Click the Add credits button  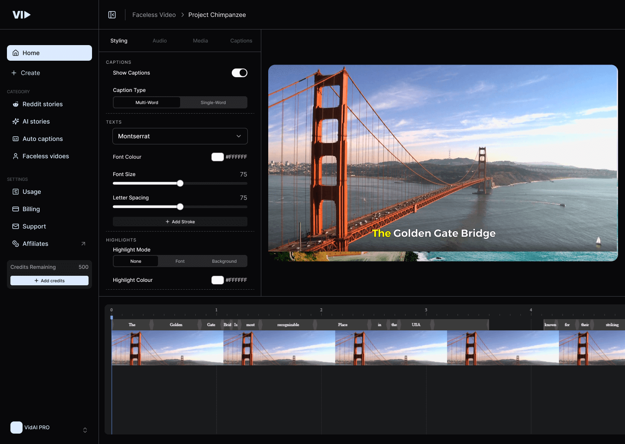click(x=49, y=281)
